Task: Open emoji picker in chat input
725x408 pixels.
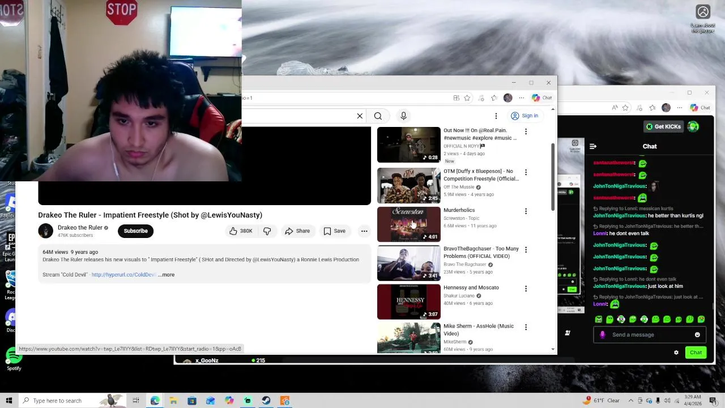Action: point(697,335)
